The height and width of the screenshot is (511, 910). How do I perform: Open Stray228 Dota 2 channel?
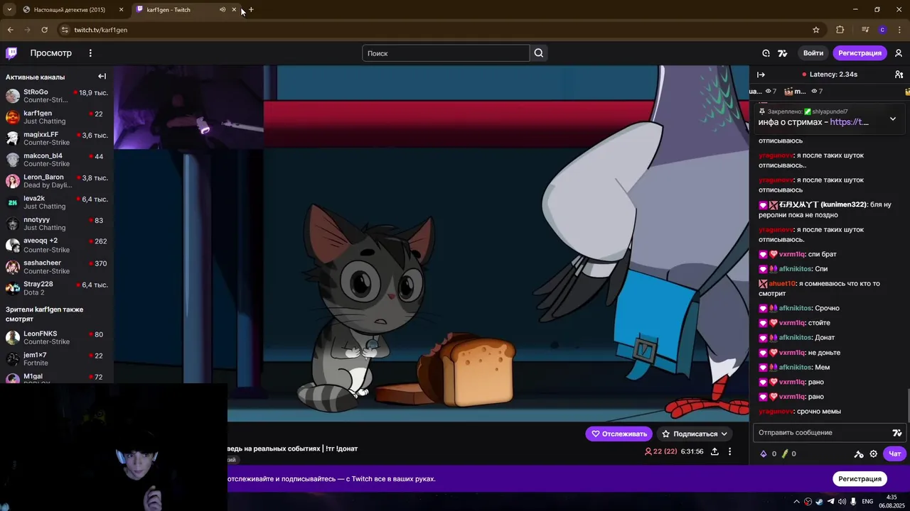(x=57, y=288)
